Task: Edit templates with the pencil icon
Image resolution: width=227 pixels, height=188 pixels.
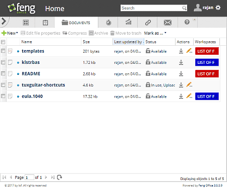Action: tap(189, 51)
